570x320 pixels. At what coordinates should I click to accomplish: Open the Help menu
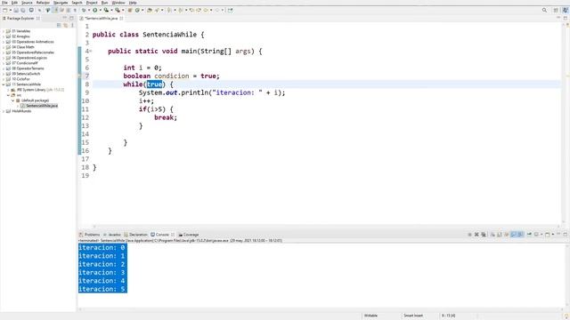click(x=133, y=3)
